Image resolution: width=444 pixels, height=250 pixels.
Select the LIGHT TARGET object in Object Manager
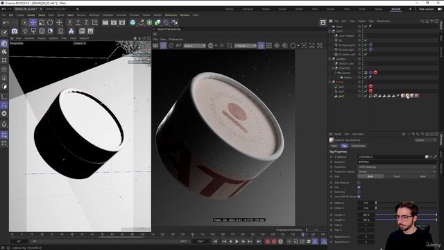(347, 36)
